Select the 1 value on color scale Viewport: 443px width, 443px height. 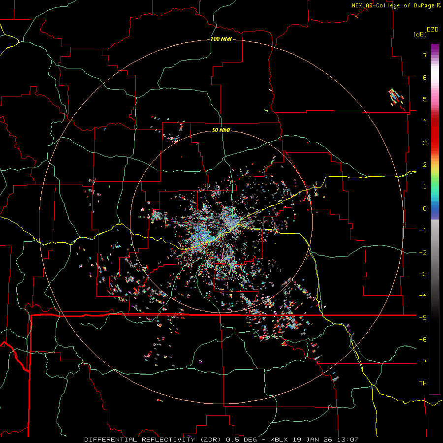(x=425, y=187)
